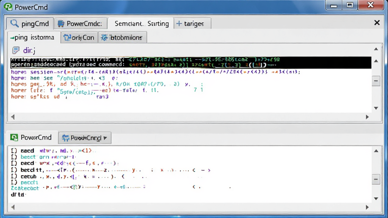388x218 pixels.
Task: Close the tab panel with the black X
Action: (x=377, y=23)
